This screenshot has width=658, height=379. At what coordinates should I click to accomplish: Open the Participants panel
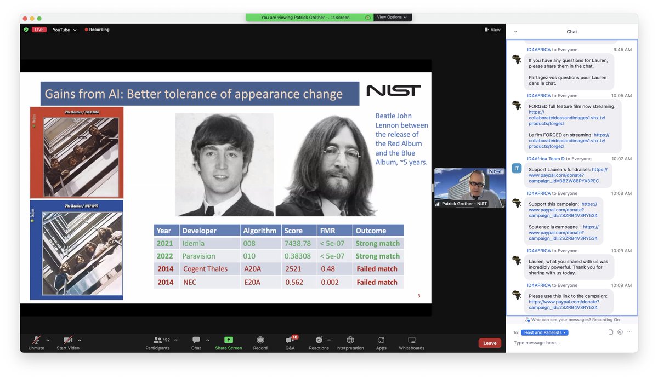[x=158, y=343]
